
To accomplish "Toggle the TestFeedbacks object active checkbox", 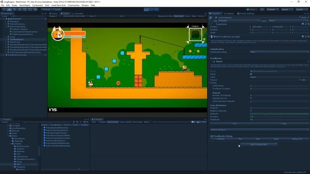I will pos(216,17).
